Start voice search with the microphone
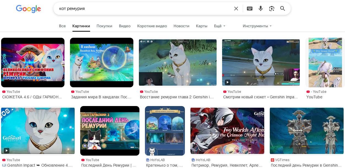 [261, 9]
